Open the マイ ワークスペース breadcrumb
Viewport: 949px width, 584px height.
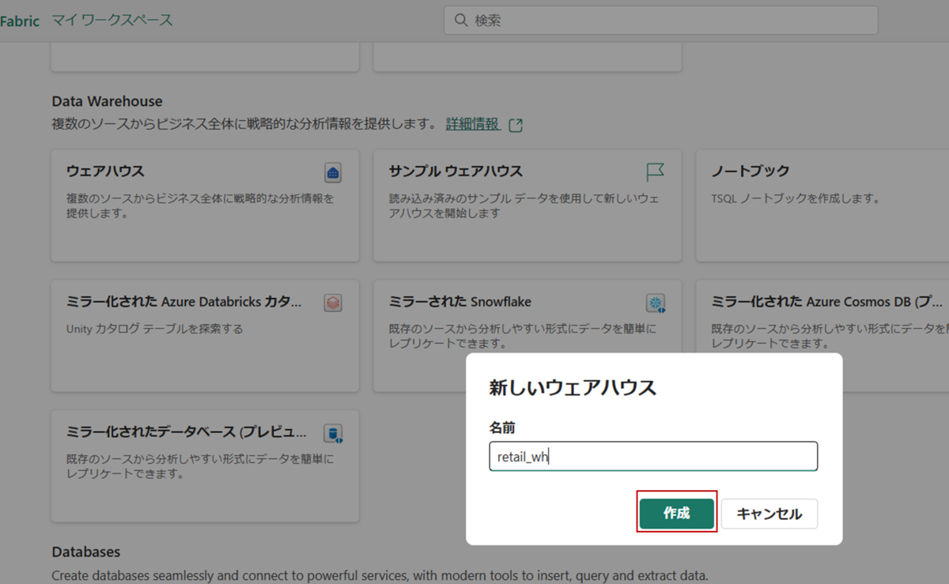point(112,21)
